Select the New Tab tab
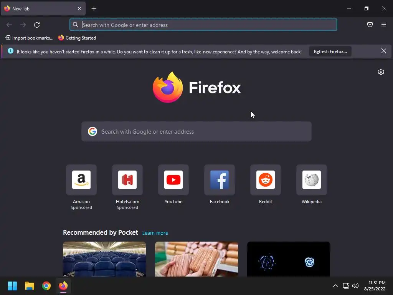This screenshot has height=295, width=393. [x=43, y=8]
